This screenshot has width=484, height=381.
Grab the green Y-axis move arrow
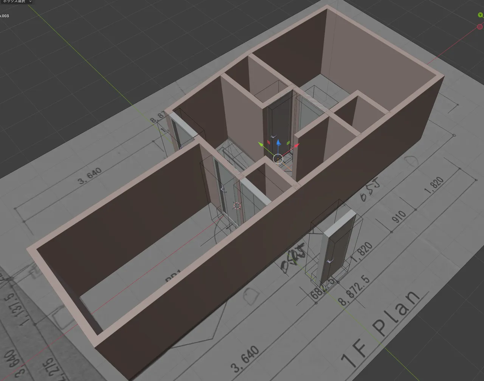coord(261,144)
